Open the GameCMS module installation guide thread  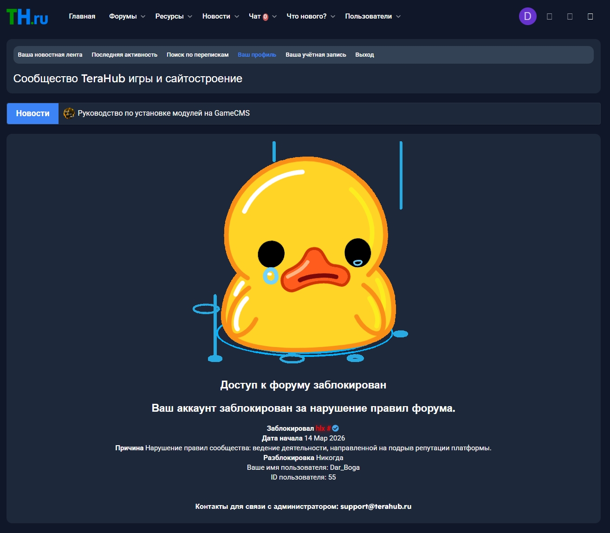tap(164, 112)
